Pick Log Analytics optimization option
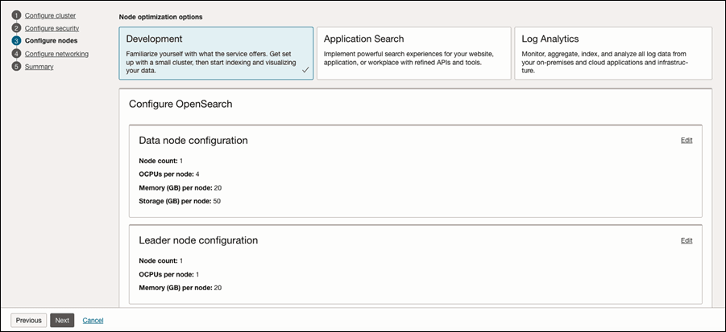The width and height of the screenshot is (726, 332). 613,53
